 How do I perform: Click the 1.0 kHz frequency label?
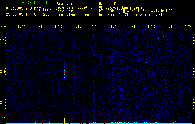3,56
